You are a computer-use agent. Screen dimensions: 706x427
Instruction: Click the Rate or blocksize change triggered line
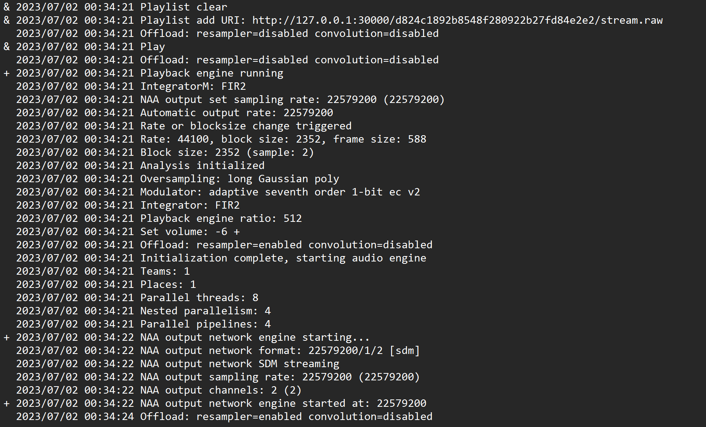click(x=184, y=126)
